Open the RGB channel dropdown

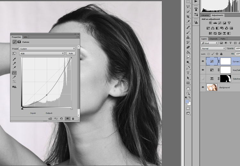coord(42,54)
